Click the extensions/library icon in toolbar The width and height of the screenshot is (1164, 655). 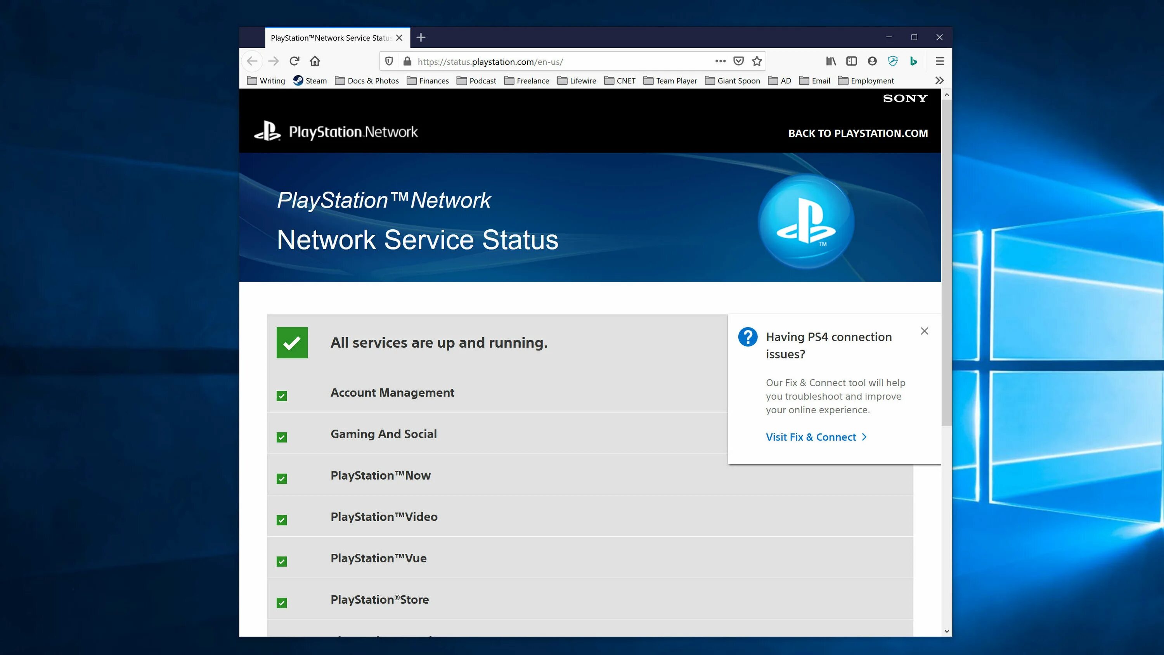[x=832, y=61]
